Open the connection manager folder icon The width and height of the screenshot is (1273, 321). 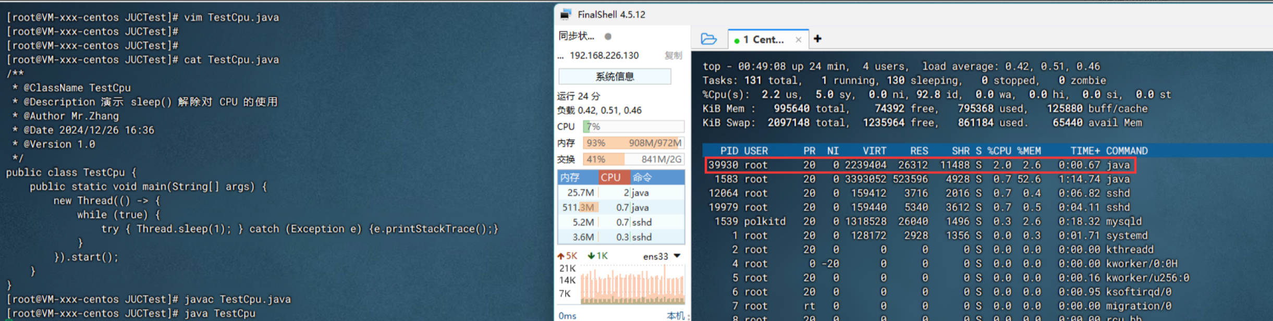(x=708, y=39)
